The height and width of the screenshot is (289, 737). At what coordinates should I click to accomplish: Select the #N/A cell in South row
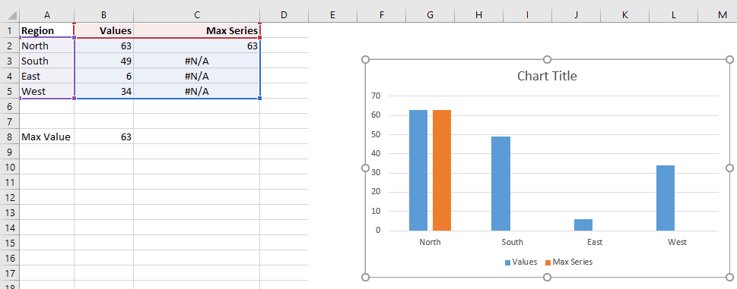click(196, 61)
